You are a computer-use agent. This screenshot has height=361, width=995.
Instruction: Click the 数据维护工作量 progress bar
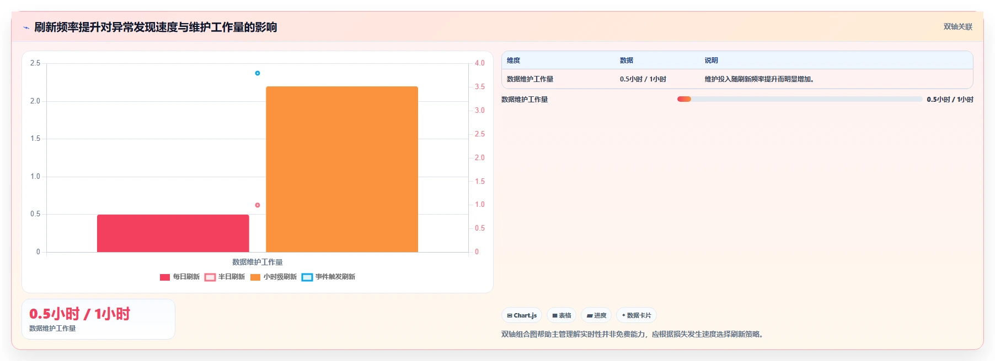(800, 99)
